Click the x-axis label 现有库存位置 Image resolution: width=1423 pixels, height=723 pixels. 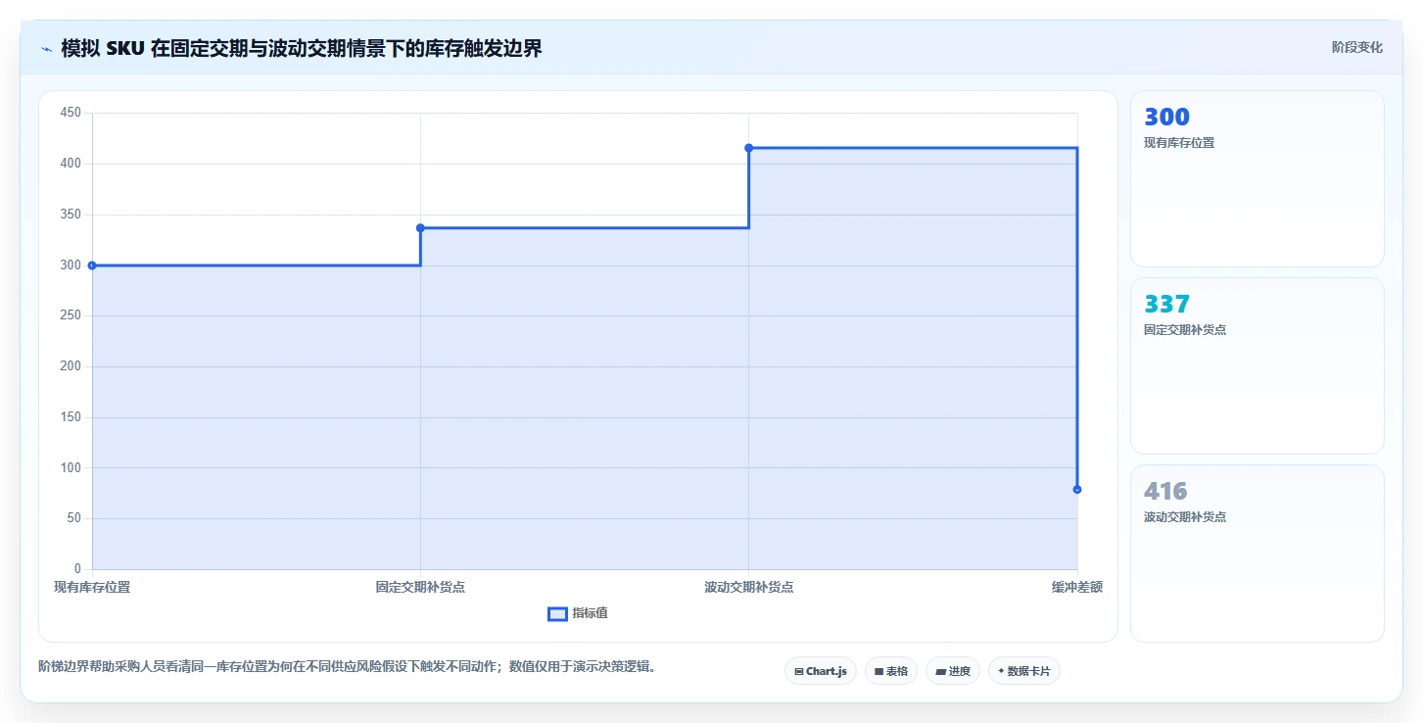click(x=92, y=587)
